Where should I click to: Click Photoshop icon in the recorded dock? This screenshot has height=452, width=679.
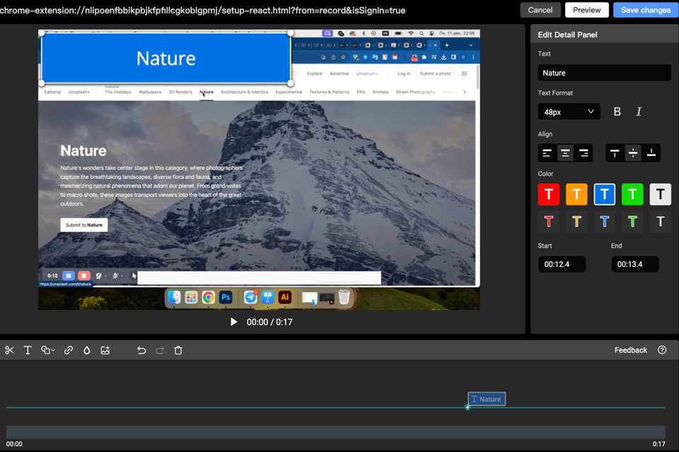point(226,297)
